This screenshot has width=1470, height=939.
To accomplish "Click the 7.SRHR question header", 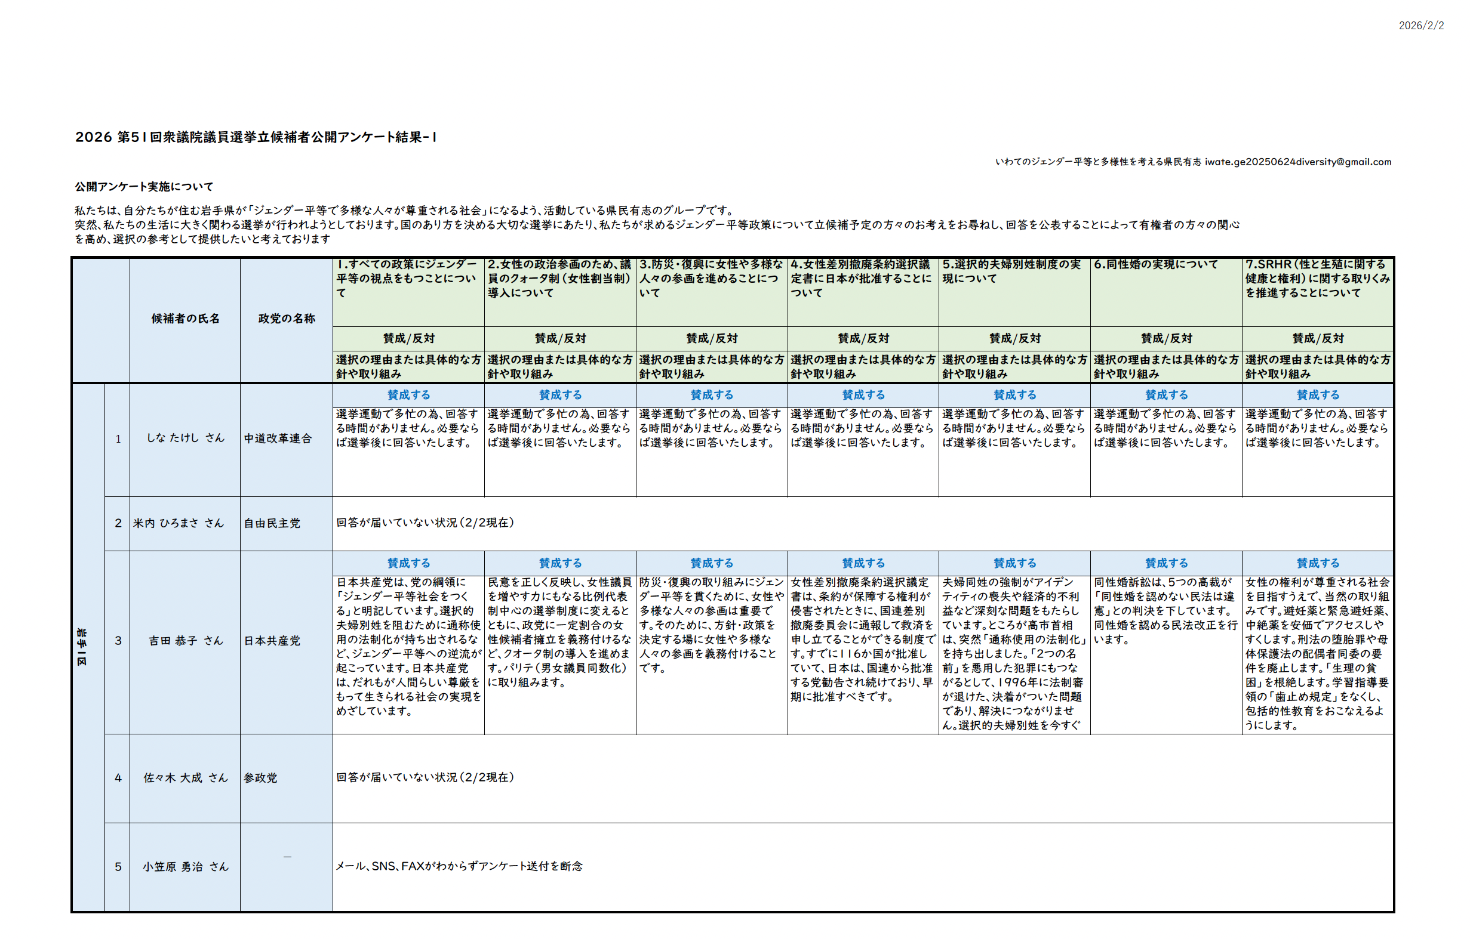I will pyautogui.click(x=1317, y=278).
